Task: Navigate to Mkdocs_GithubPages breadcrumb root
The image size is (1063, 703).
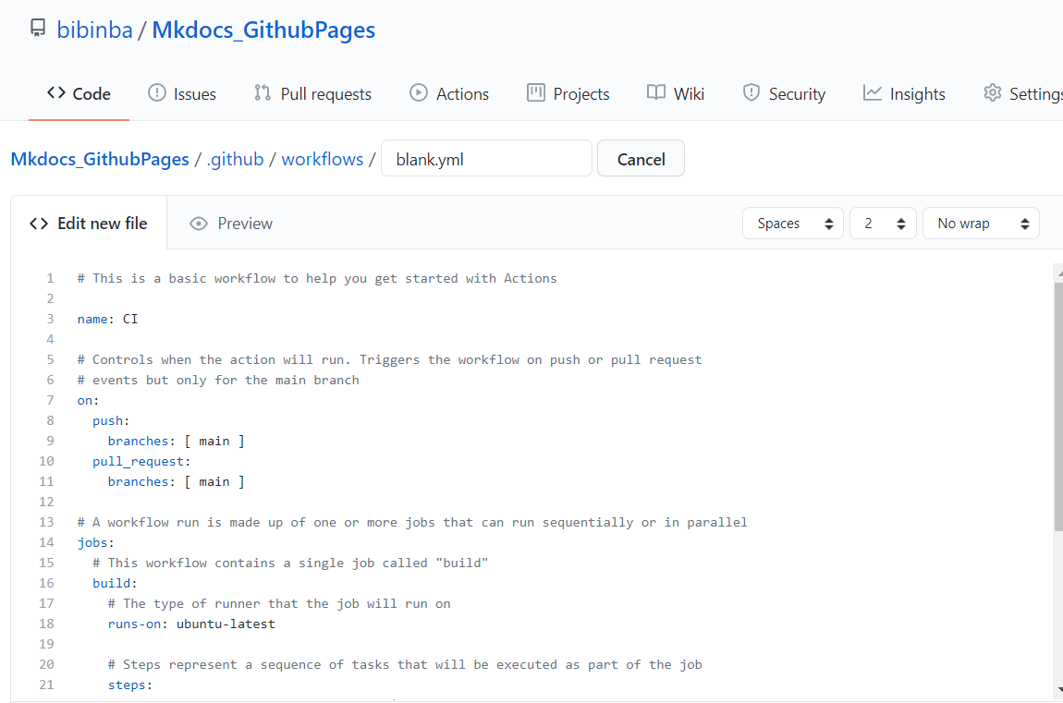Action: (100, 159)
